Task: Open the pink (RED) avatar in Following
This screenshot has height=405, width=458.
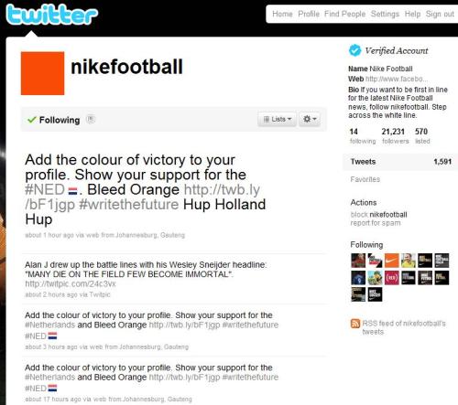Action: pyautogui.click(x=391, y=278)
